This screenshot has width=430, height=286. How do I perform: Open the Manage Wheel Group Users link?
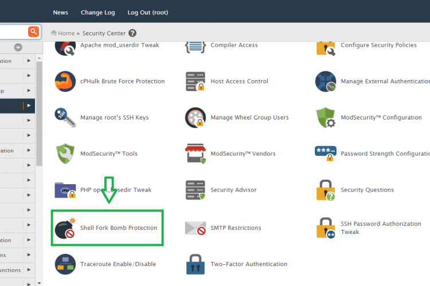coord(249,117)
